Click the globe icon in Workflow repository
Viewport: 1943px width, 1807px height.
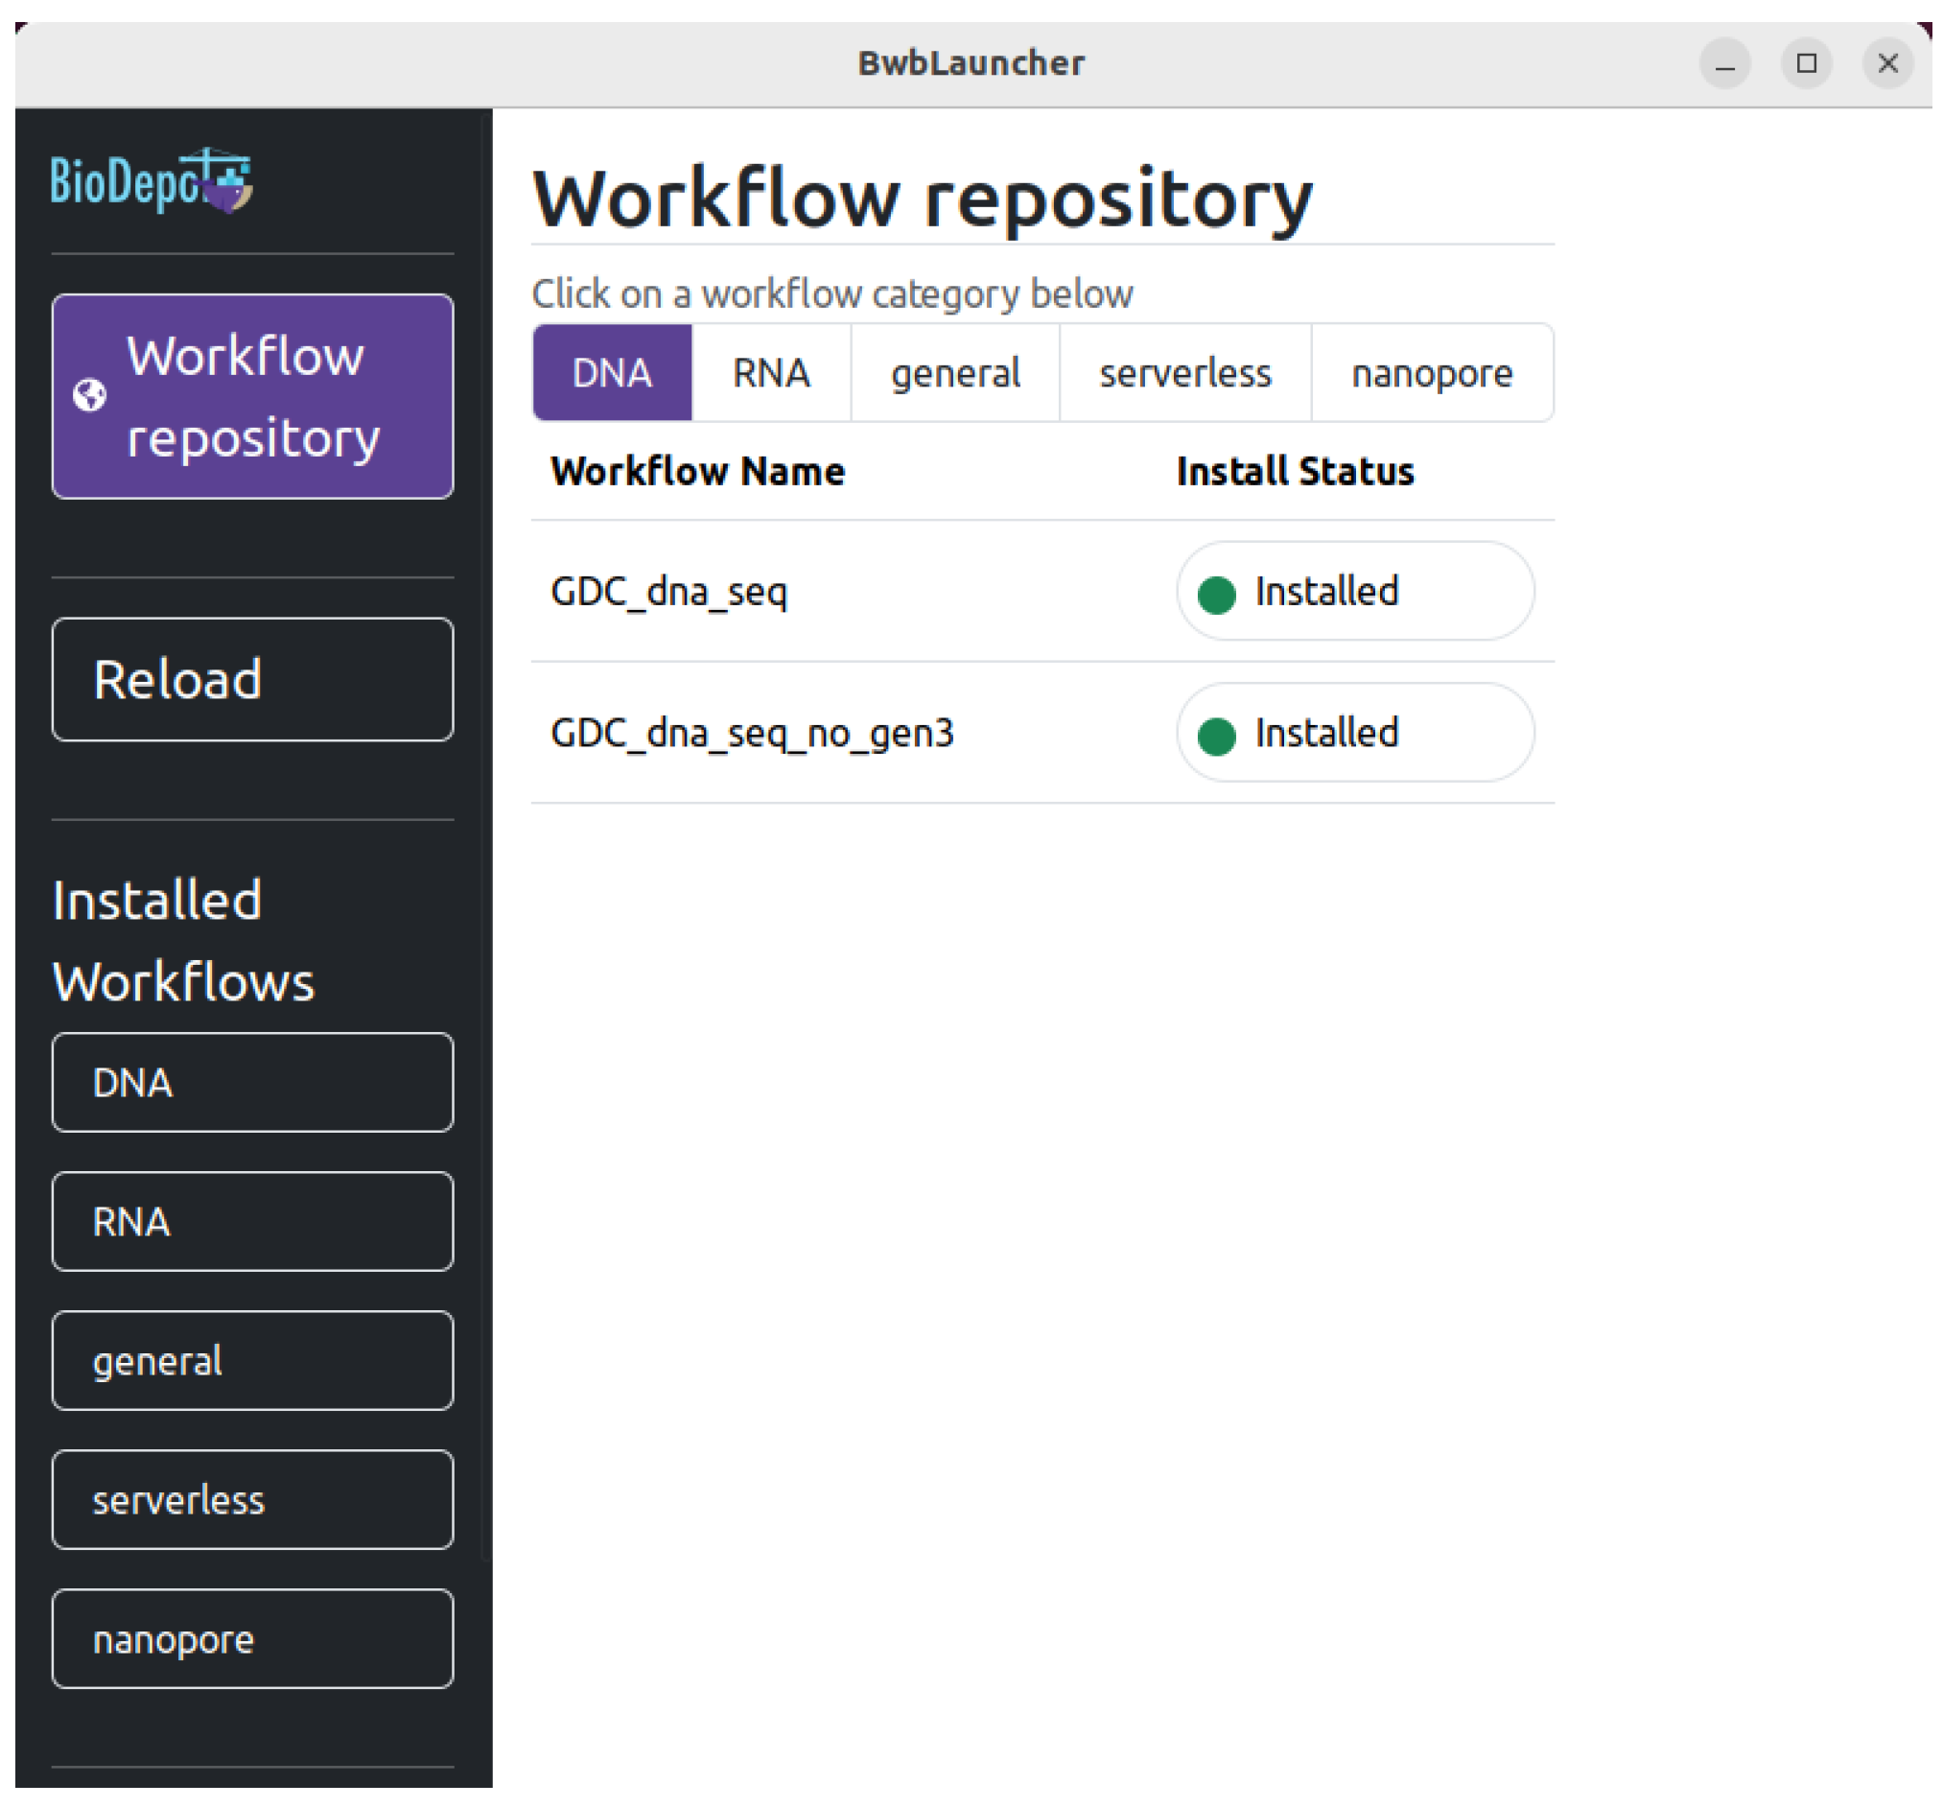tap(90, 396)
